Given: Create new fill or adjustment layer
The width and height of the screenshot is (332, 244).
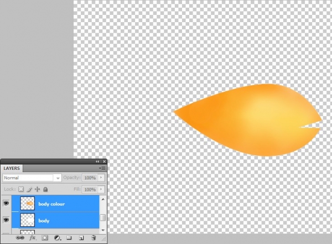Looking at the screenshot, I should click(58, 238).
